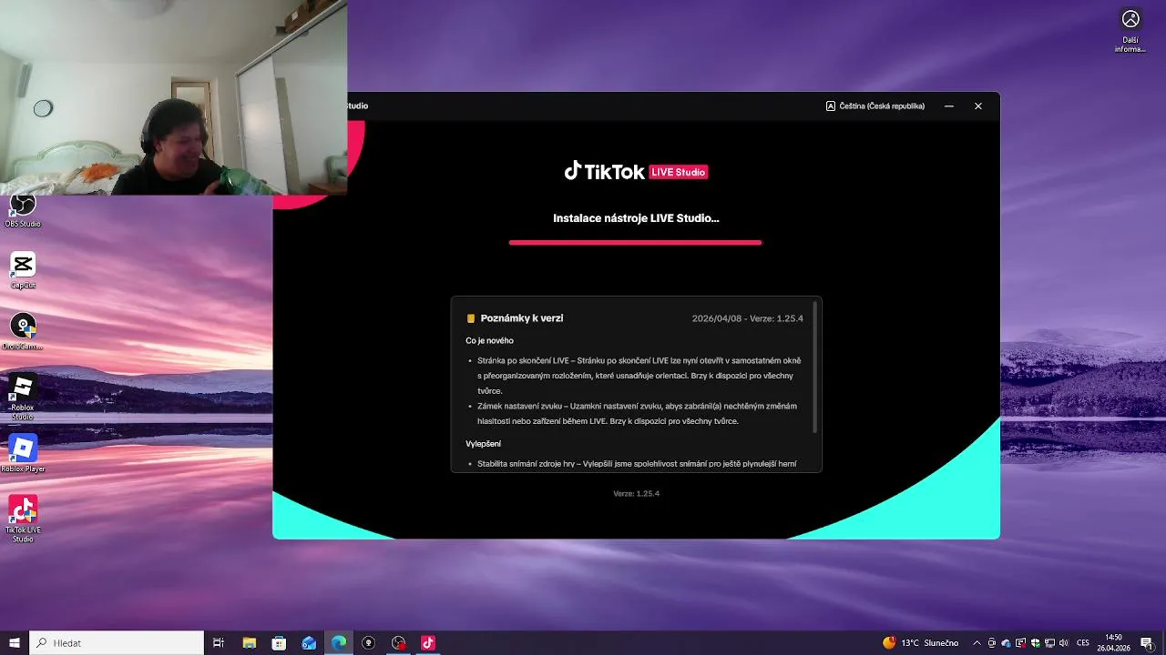Click the installation progress bar
Image resolution: width=1166 pixels, height=655 pixels.
tap(635, 243)
